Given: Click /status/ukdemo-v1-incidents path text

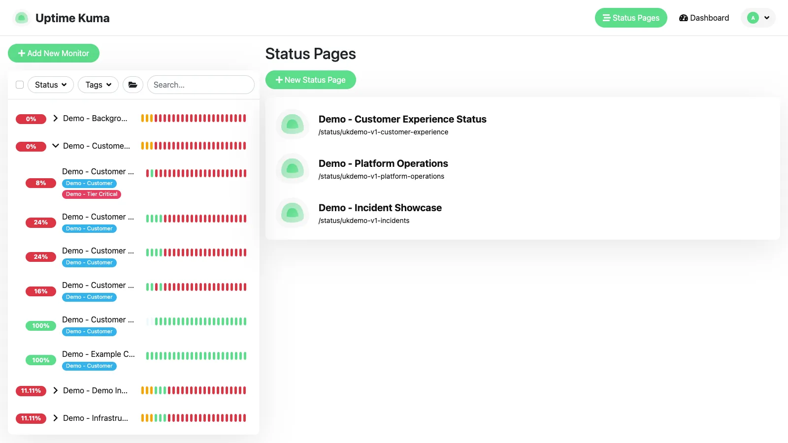Looking at the screenshot, I should (364, 221).
